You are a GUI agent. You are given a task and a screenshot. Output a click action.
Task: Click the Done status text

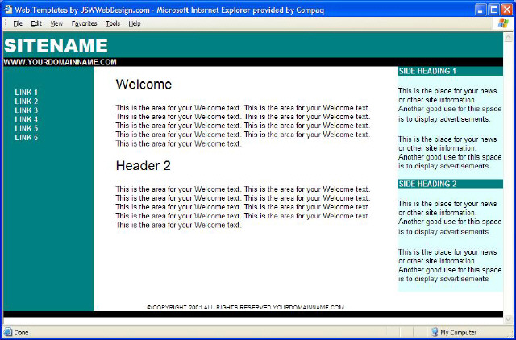pos(22,333)
